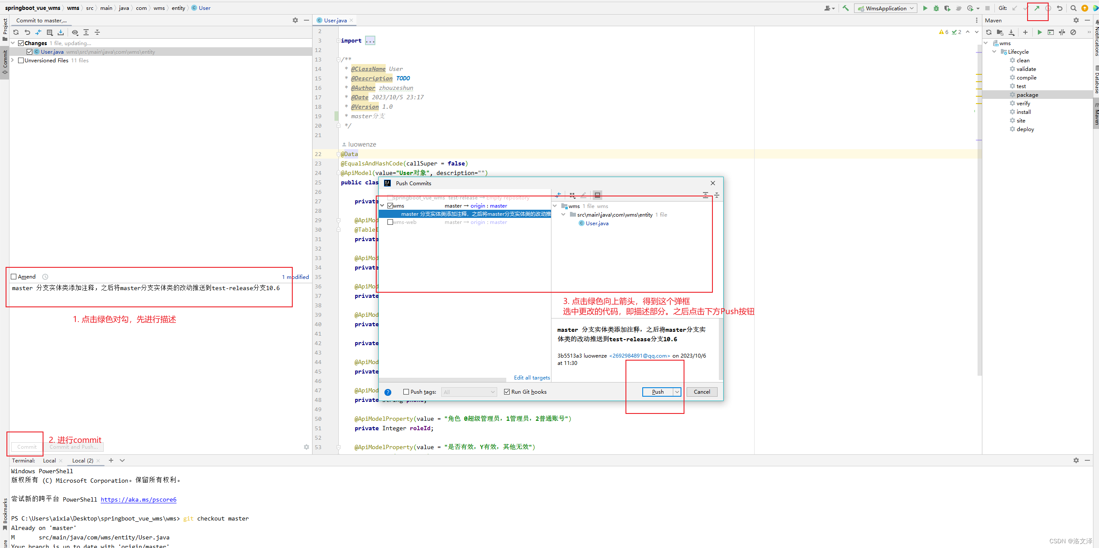Image resolution: width=1099 pixels, height=548 pixels.
Task: Click the Cancel button in Push Commits
Action: 702,392
